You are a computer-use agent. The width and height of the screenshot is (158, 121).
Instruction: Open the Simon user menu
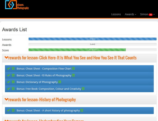[147, 14]
